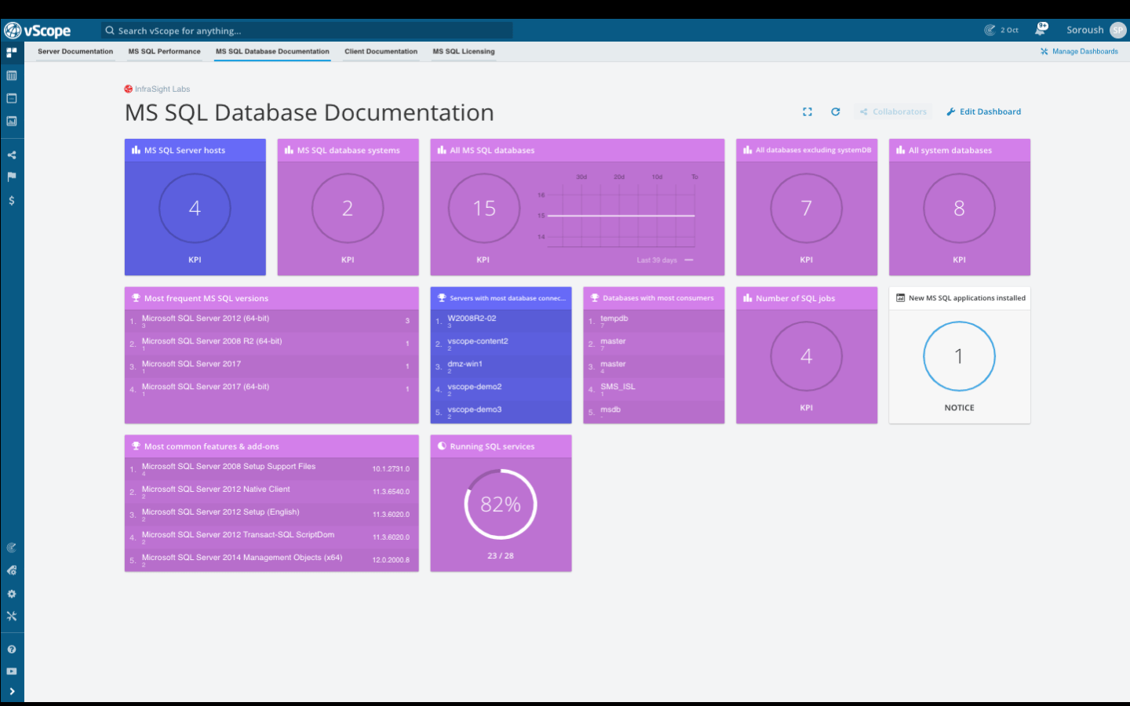Image resolution: width=1130 pixels, height=706 pixels.
Task: Click the Soroush user name
Action: pyautogui.click(x=1084, y=30)
